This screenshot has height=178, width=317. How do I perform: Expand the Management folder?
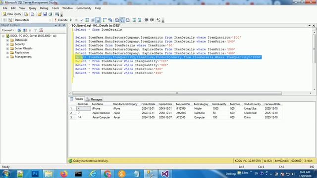(7, 57)
